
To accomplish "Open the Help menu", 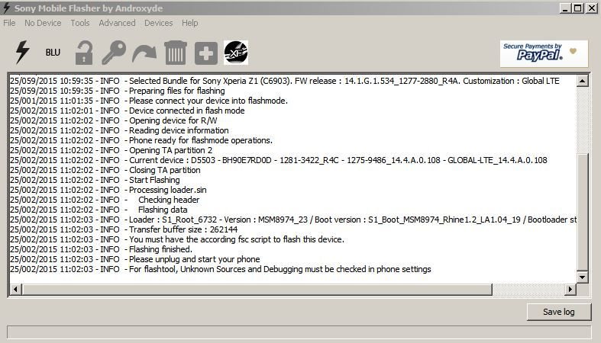I will 189,23.
